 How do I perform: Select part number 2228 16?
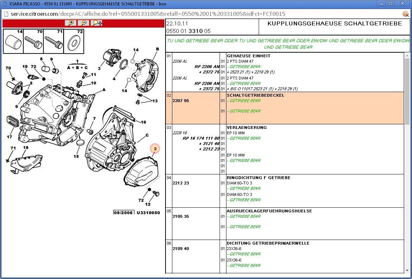180,133
